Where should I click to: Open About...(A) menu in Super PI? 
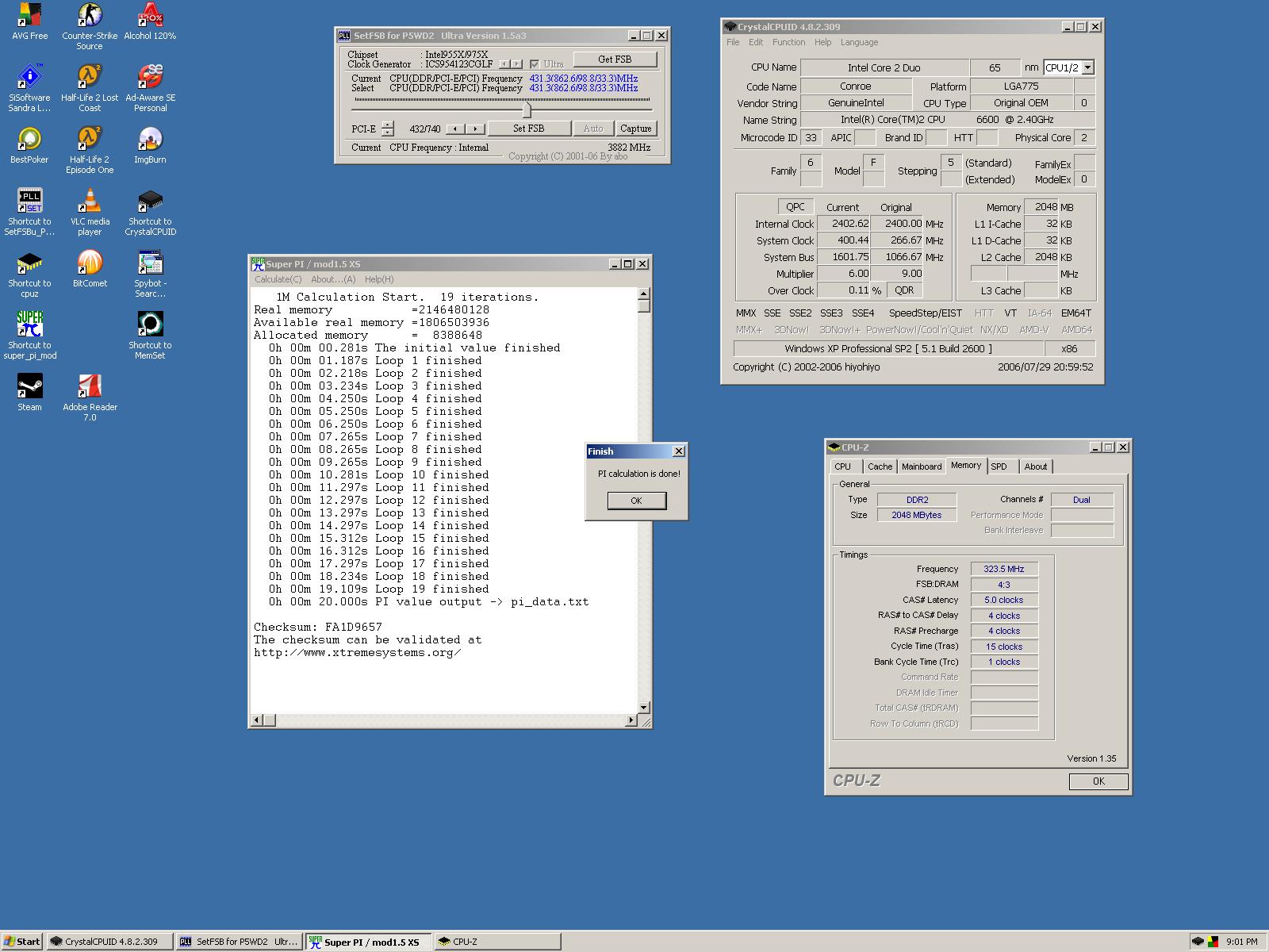pyautogui.click(x=333, y=279)
